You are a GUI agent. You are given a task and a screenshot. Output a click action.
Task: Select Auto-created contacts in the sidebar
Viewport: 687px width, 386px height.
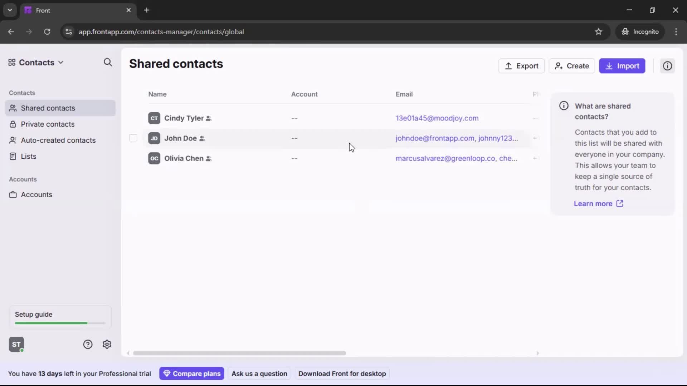pyautogui.click(x=58, y=140)
